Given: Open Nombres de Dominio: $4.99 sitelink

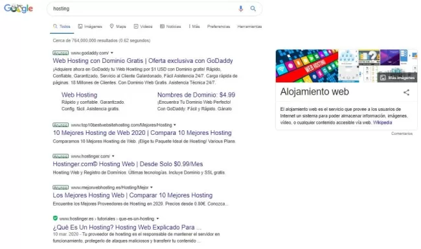Looking at the screenshot, I should coord(196,95).
